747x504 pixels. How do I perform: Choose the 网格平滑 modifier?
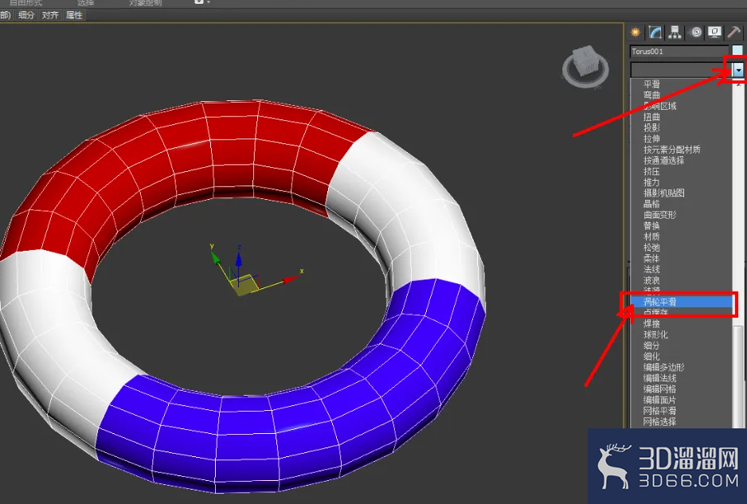[660, 411]
